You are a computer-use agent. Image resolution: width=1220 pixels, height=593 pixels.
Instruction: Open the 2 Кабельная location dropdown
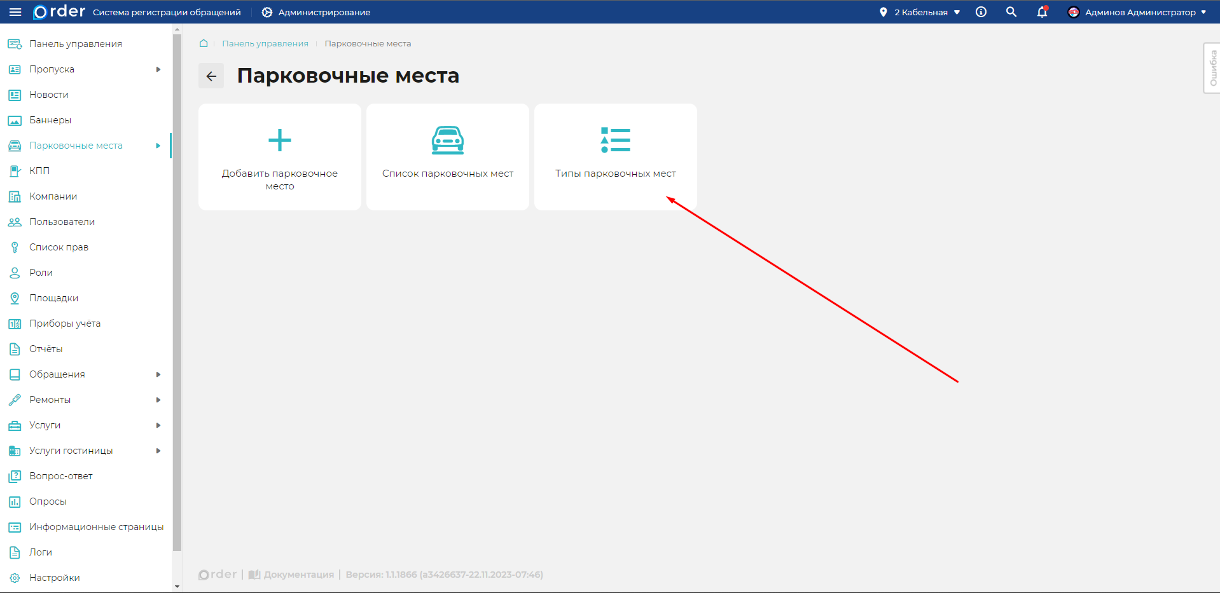point(920,12)
